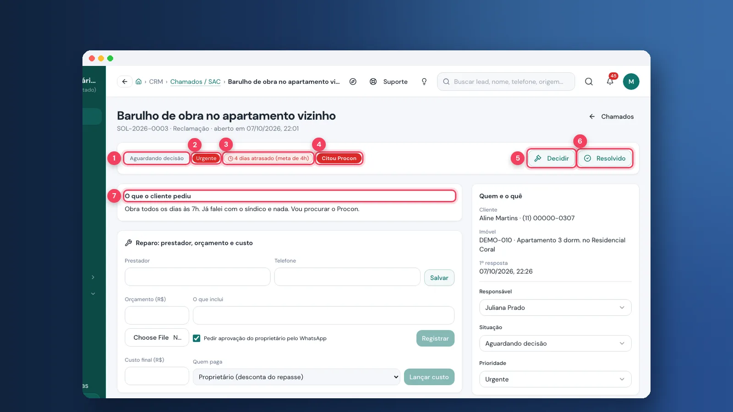Click client name Aline Martins line

click(x=527, y=218)
